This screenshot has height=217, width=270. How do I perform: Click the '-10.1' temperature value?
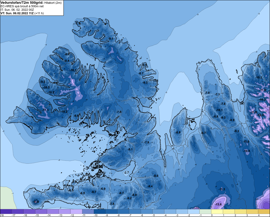pyautogui.click(x=219, y=110)
